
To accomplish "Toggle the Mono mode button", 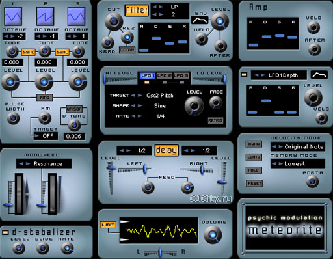I will (254, 144).
